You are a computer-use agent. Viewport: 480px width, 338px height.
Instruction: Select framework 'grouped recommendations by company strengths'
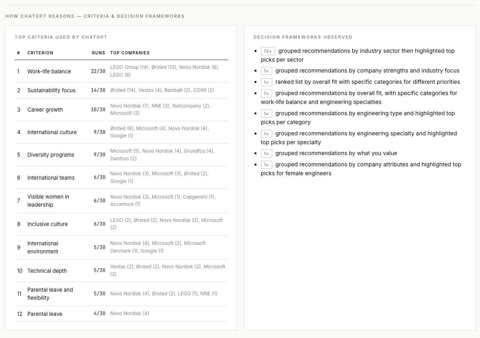(x=367, y=71)
